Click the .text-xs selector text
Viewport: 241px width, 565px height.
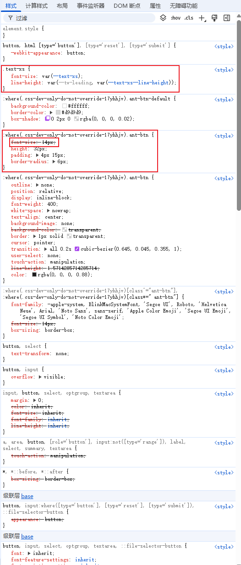(14, 69)
